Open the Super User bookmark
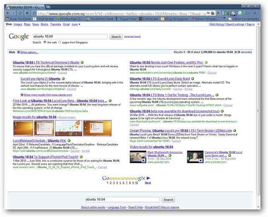The image size is (268, 217). click(126, 18)
